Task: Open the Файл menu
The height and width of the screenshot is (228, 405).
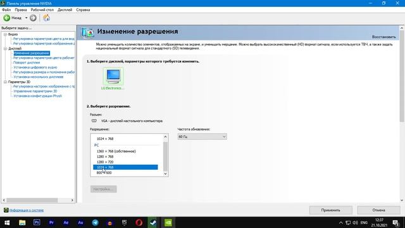Action: pos(6,10)
